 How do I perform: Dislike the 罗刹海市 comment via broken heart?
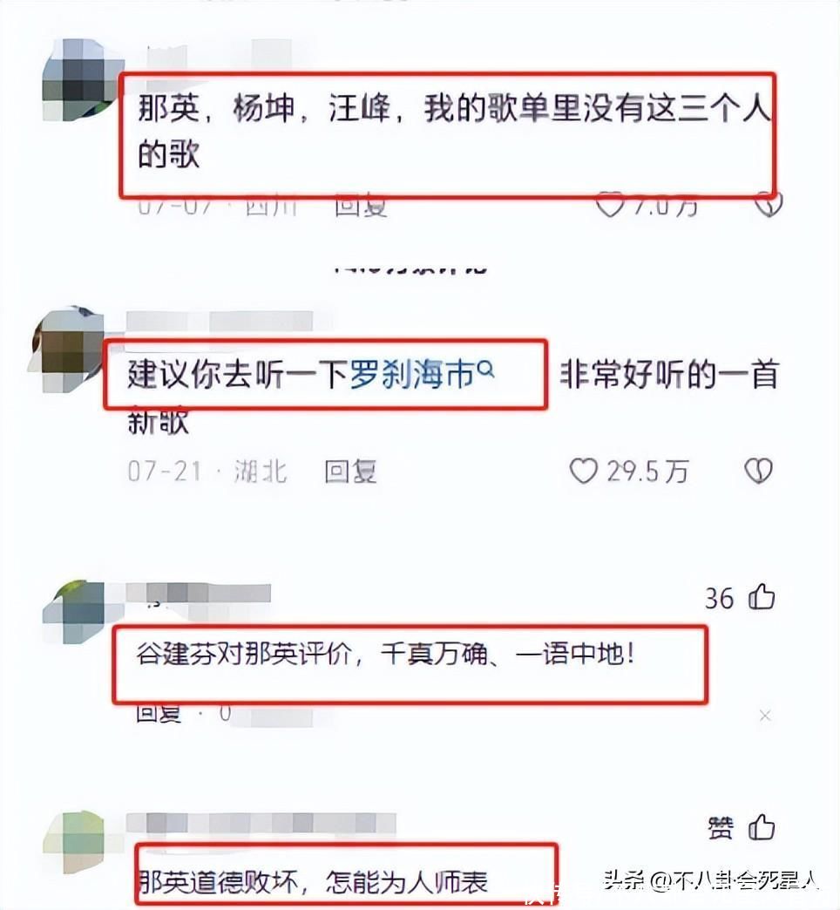[x=758, y=471]
